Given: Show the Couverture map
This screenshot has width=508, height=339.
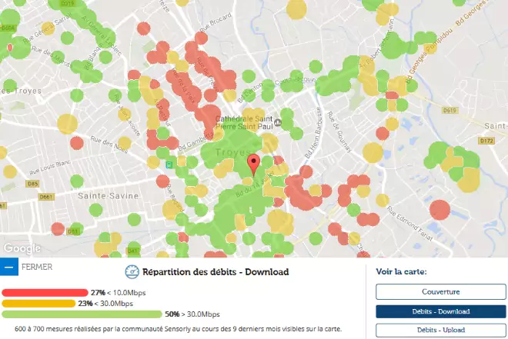Looking at the screenshot, I should click(440, 292).
